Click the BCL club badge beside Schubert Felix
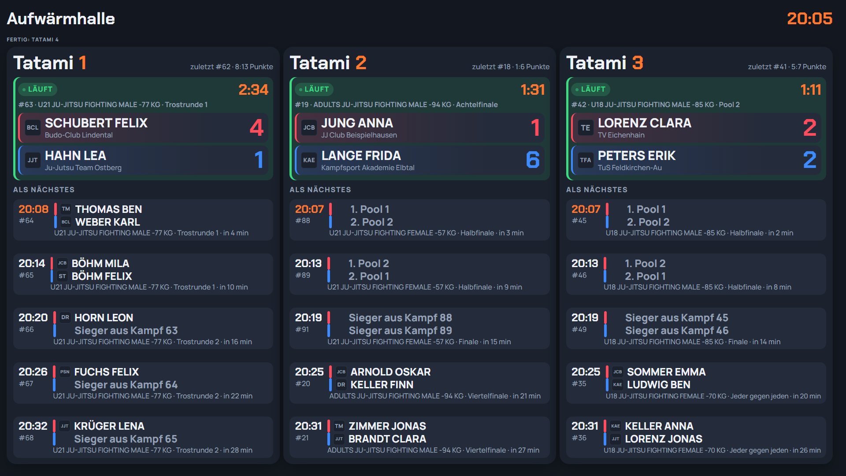Viewport: 846px width, 476px height. [33, 128]
